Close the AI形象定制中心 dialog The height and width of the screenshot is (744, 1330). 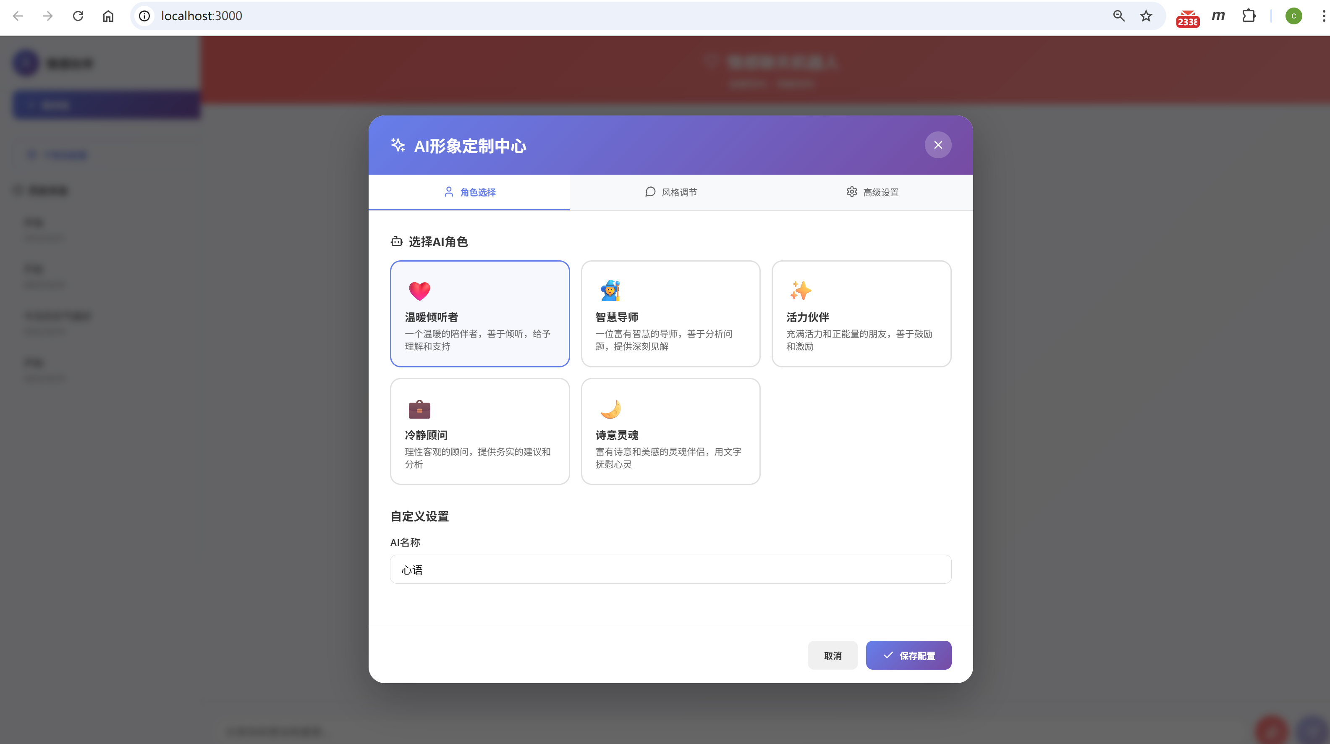tap(937, 145)
